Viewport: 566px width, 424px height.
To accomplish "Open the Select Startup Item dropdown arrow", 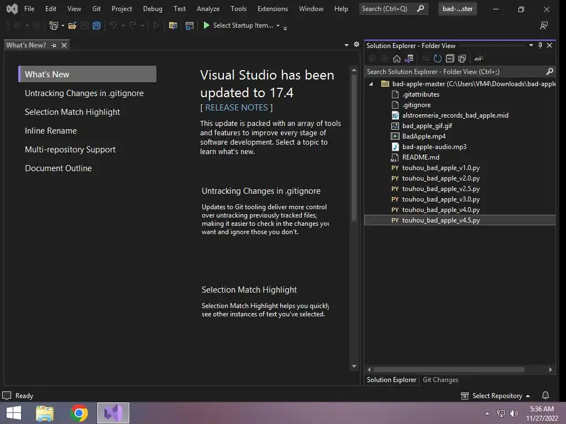I will click(277, 25).
